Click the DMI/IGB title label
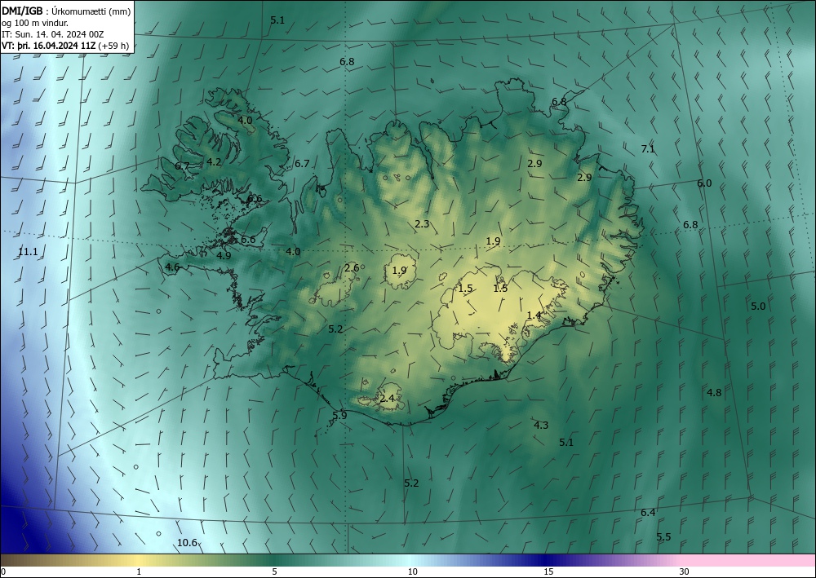This screenshot has height=578, width=816. pyautogui.click(x=22, y=11)
